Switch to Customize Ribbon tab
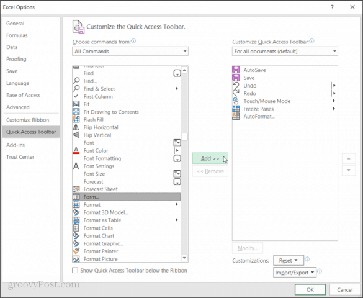363x298 pixels. click(27, 120)
